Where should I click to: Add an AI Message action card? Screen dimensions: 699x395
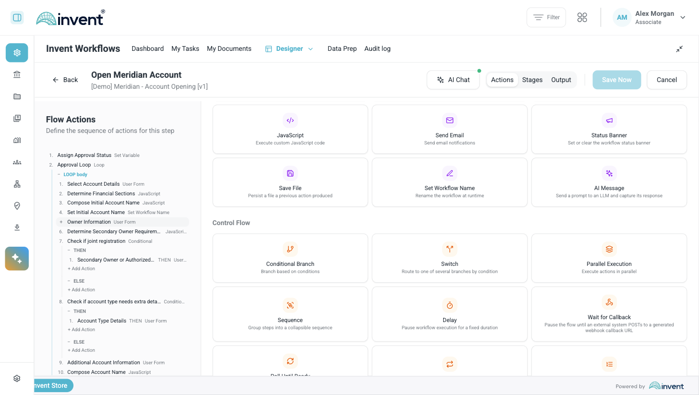click(609, 182)
